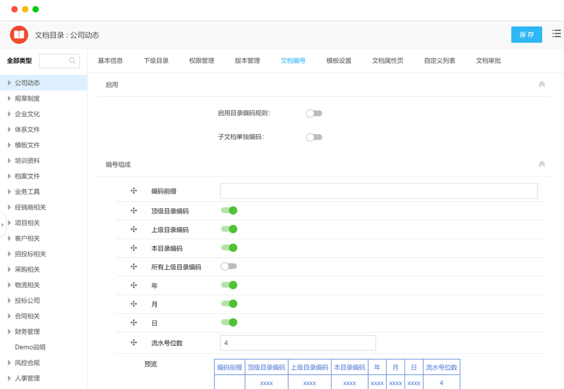Click the blue 保存 button
564x389 pixels.
pyautogui.click(x=526, y=35)
